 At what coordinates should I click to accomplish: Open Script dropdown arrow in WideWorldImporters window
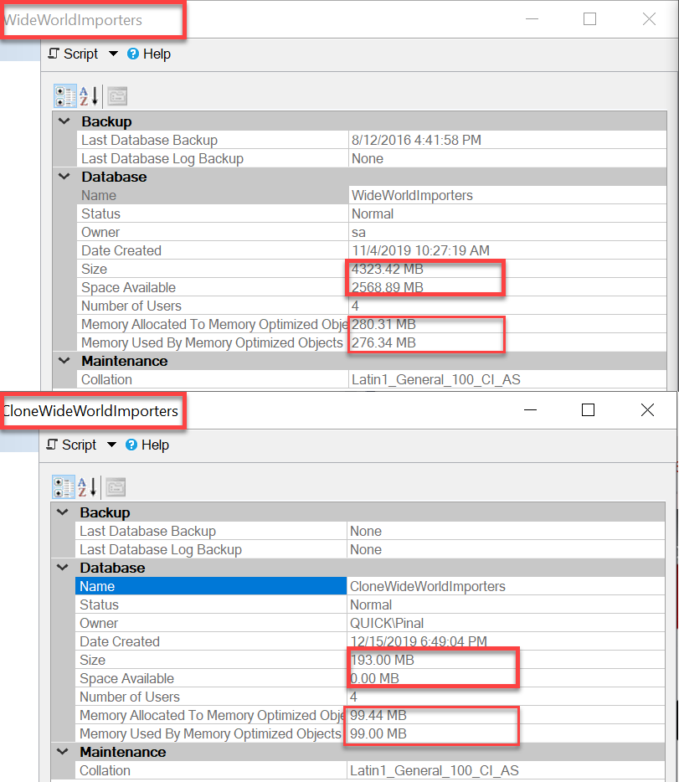pyautogui.click(x=113, y=54)
